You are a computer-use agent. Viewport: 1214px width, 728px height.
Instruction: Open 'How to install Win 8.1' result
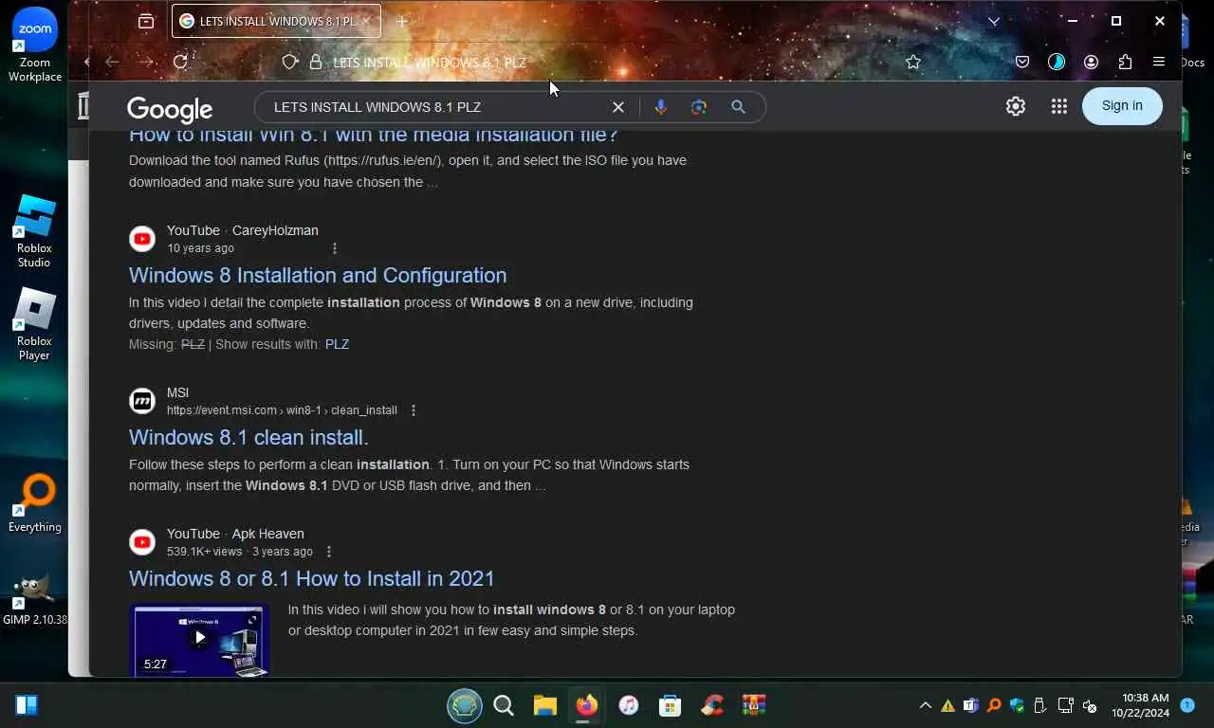[374, 136]
